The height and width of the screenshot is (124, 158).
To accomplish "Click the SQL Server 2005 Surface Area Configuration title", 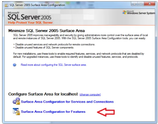I will click(x=37, y=5).
